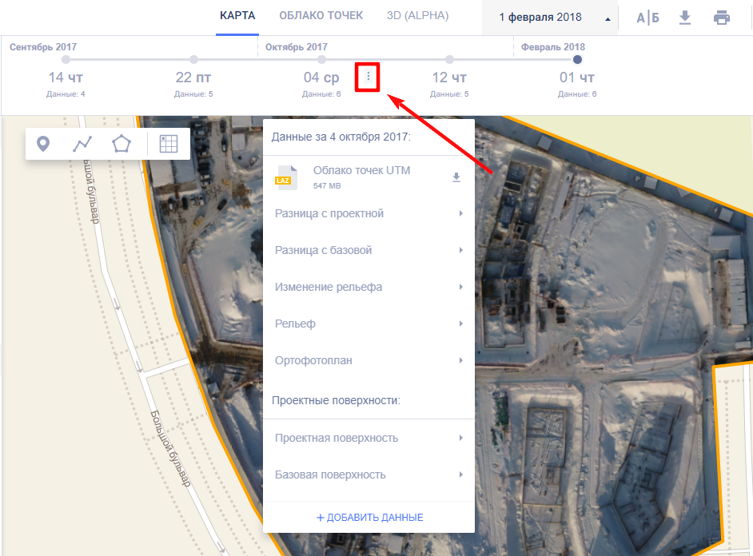Select the polyline measurement tool
The width and height of the screenshot is (753, 556).
[x=82, y=144]
